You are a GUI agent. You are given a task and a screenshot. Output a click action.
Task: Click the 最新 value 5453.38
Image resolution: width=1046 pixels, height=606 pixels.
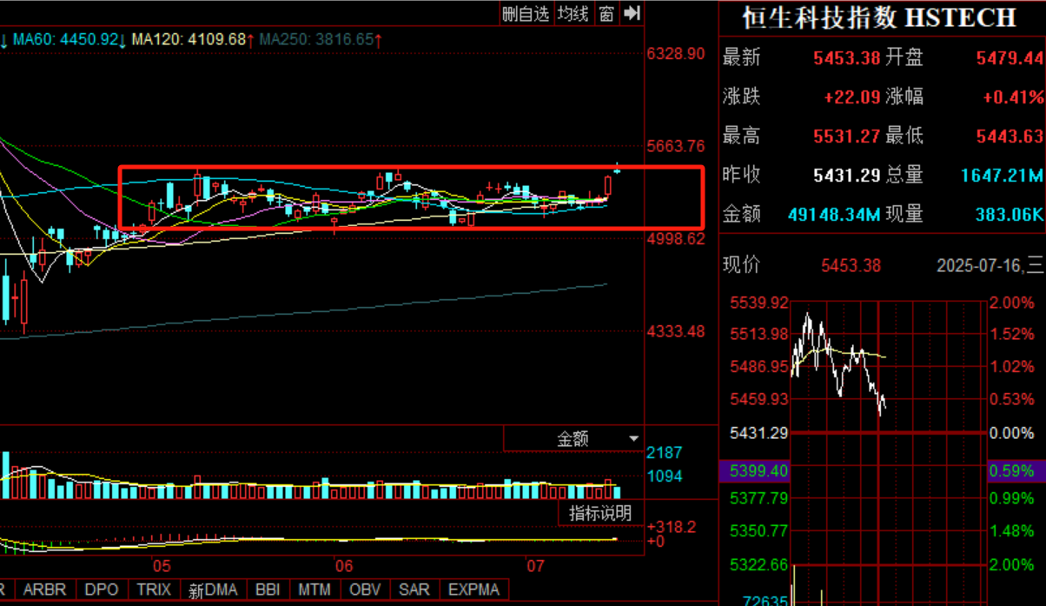tap(847, 58)
